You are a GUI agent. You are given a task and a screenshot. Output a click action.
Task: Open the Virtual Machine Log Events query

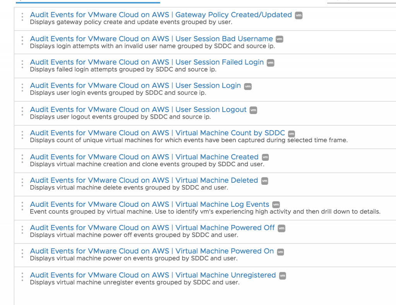pyautogui.click(x=150, y=204)
